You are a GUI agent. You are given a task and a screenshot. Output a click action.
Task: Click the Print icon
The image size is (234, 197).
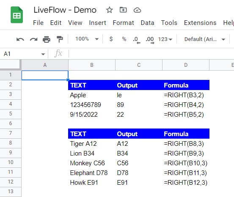tap(47, 39)
